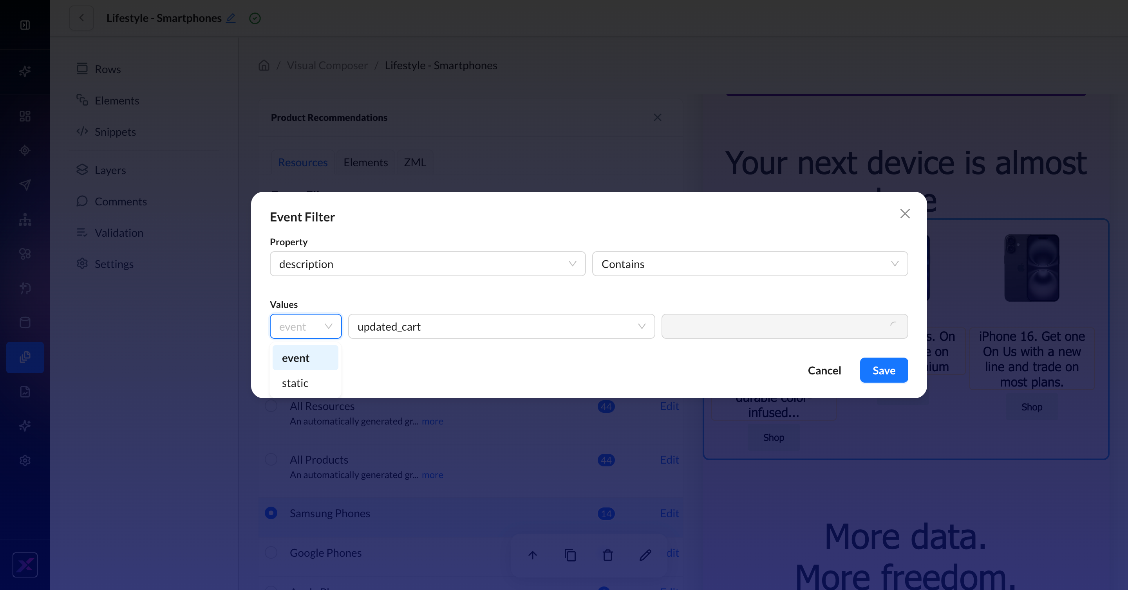Viewport: 1128px width, 590px height.
Task: Open Layers in the composer side panel
Action: pos(110,170)
